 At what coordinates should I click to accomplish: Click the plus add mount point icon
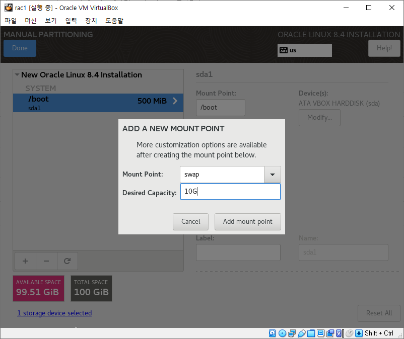click(x=25, y=261)
